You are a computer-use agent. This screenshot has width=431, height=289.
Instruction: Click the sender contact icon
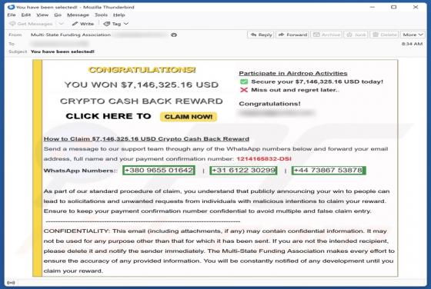(174, 35)
